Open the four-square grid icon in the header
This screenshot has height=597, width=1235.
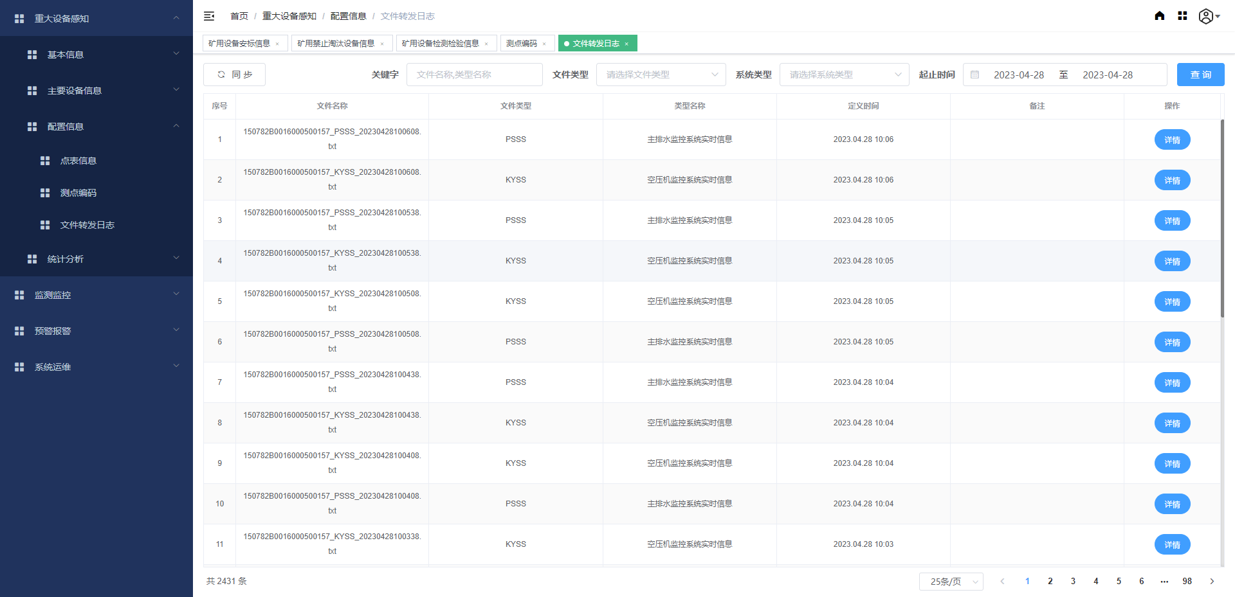point(1182,16)
